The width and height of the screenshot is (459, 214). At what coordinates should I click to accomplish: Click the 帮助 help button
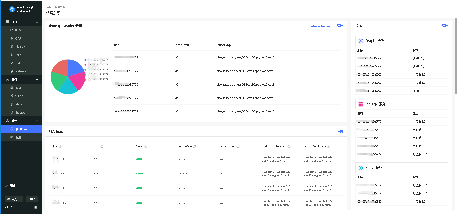coord(32,199)
